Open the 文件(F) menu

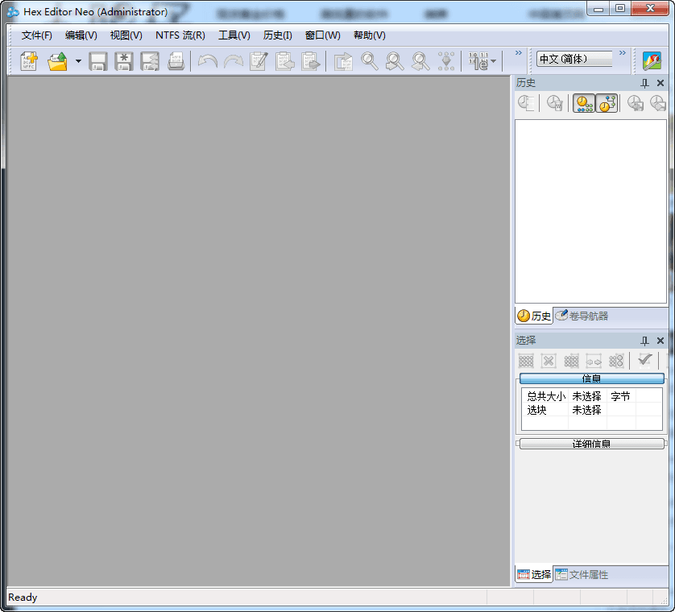pos(36,35)
